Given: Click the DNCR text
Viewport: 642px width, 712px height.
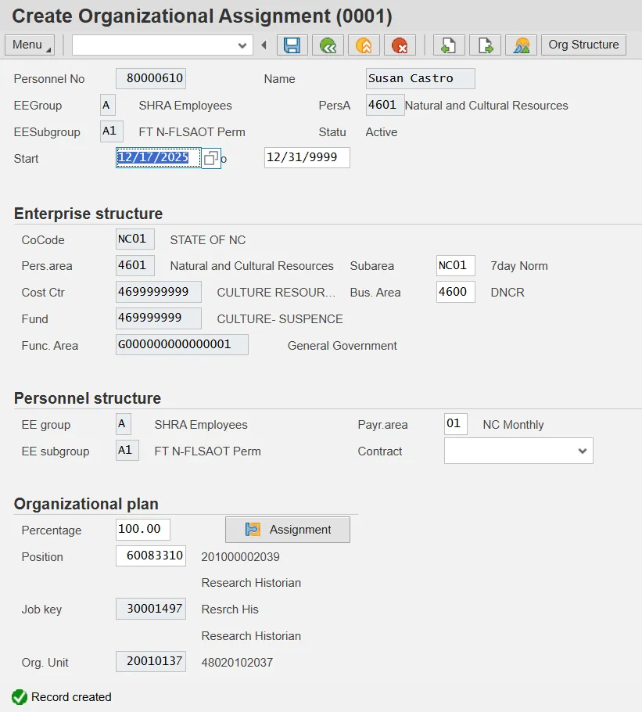Looking at the screenshot, I should [x=508, y=293].
